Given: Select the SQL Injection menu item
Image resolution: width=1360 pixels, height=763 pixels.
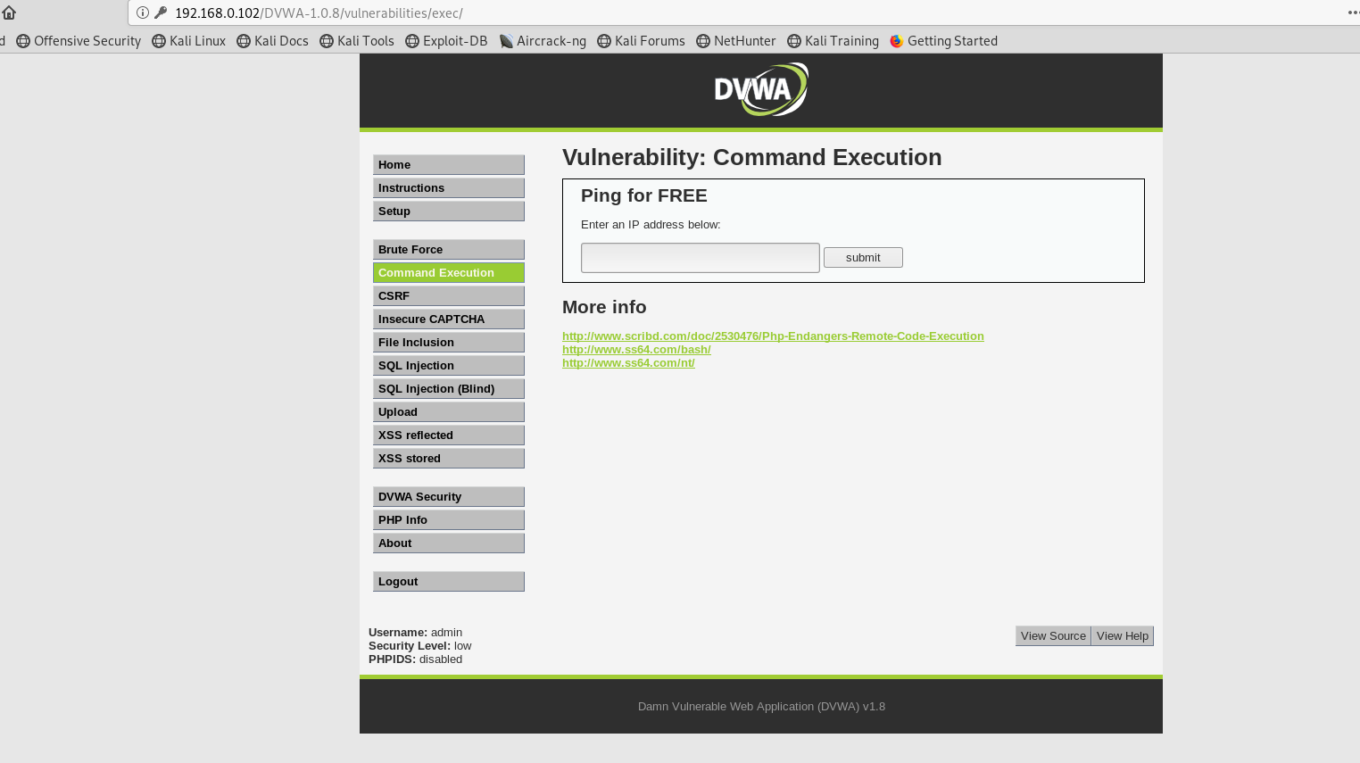Looking at the screenshot, I should (449, 366).
